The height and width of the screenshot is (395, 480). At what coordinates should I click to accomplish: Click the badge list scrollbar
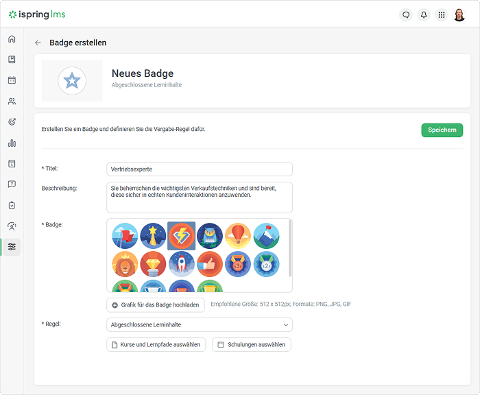[290, 248]
